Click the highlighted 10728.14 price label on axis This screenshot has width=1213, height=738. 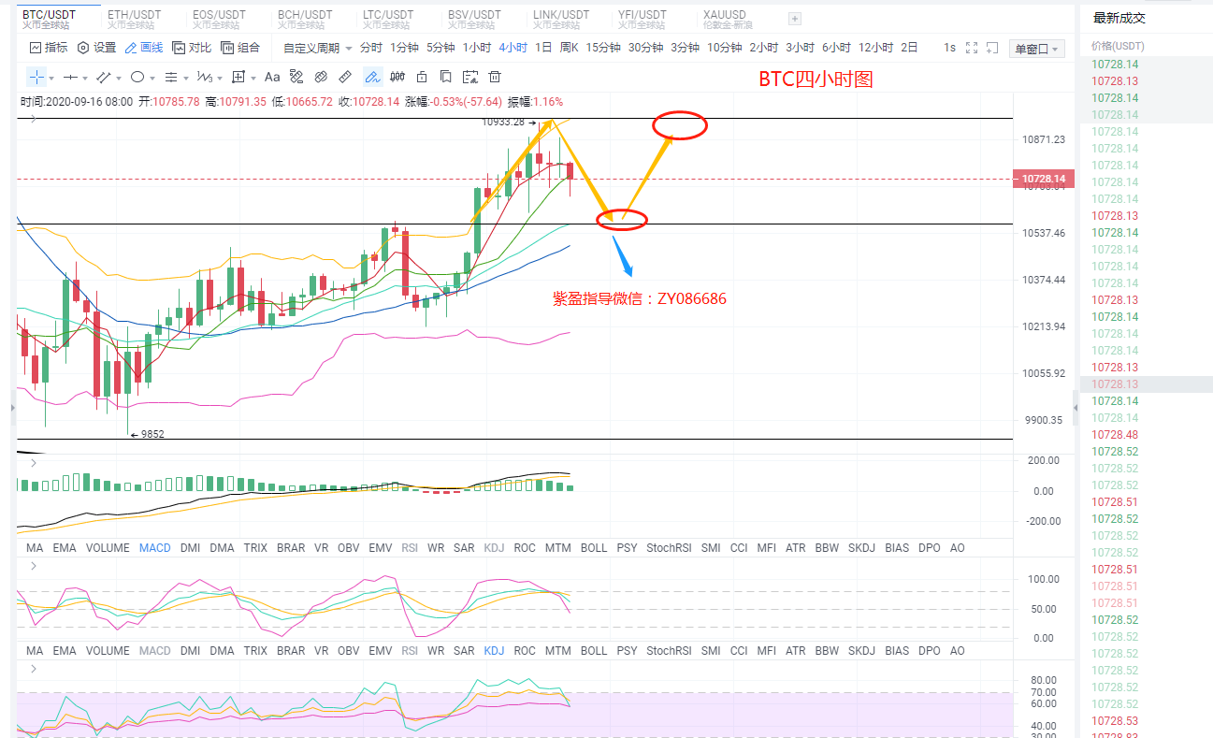point(1043,179)
